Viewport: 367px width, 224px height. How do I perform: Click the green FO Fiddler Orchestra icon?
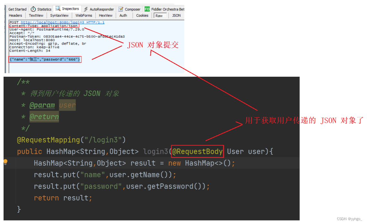coord(147,9)
